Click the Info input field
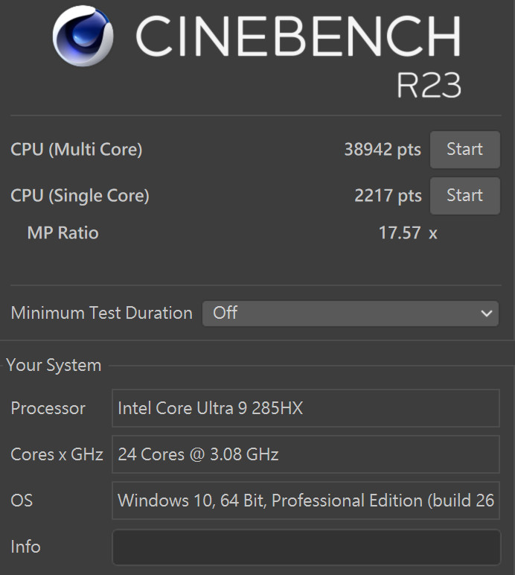515x575 pixels. [x=306, y=547]
